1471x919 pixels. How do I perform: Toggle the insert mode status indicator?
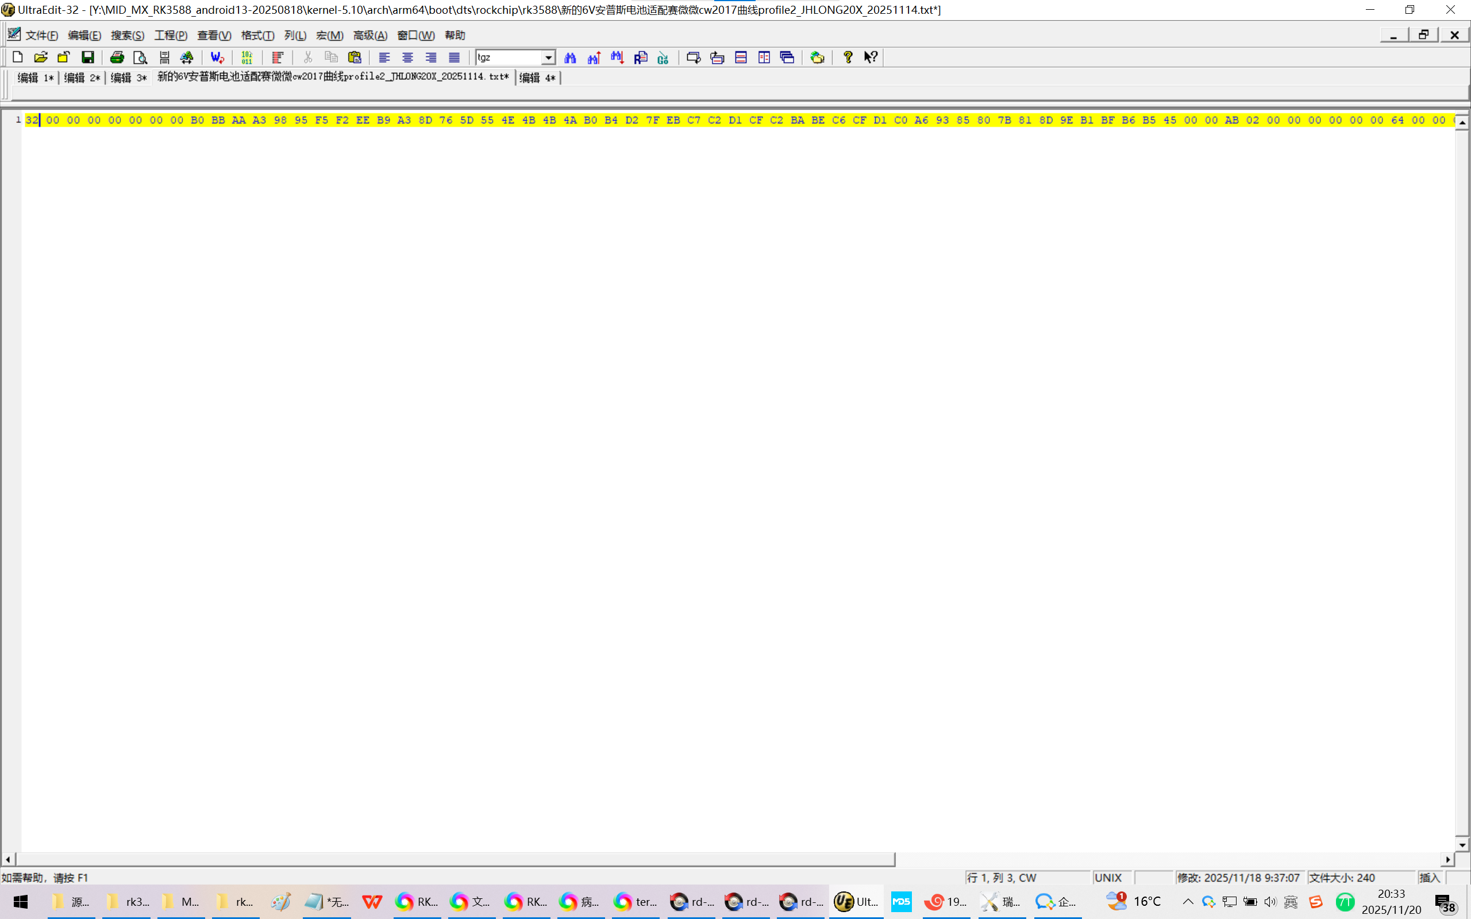click(1430, 878)
